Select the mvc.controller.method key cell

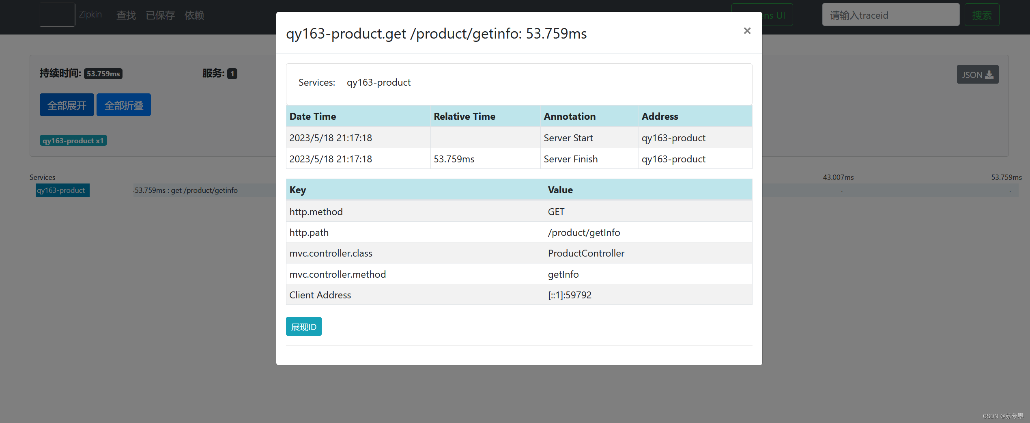click(415, 274)
